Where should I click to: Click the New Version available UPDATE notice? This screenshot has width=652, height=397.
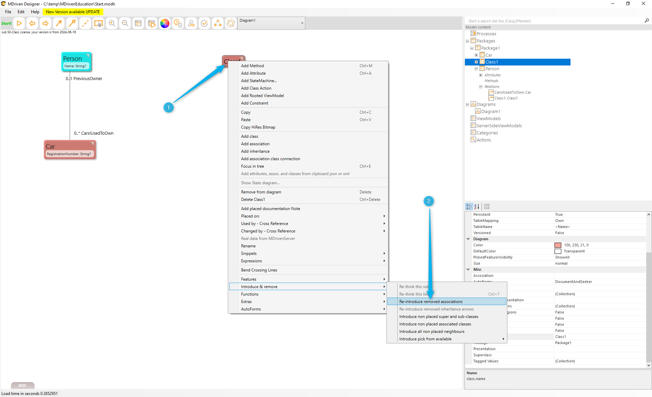tap(73, 12)
